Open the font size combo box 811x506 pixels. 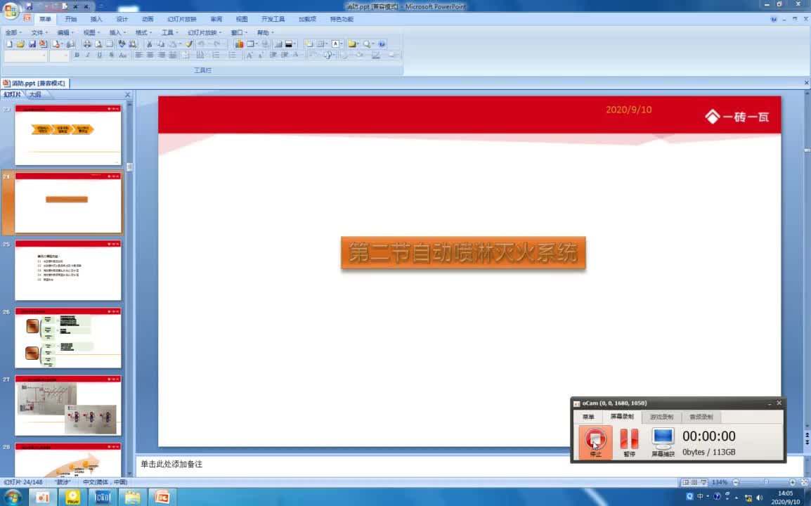pos(60,56)
